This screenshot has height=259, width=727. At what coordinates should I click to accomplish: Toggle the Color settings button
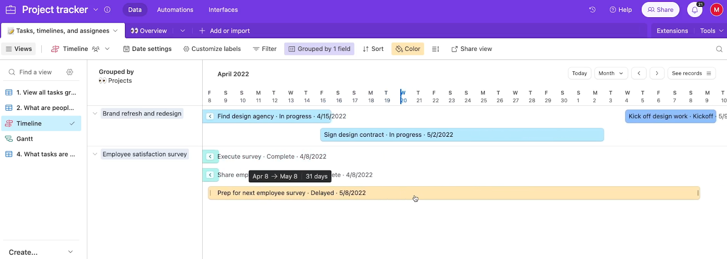(408, 49)
